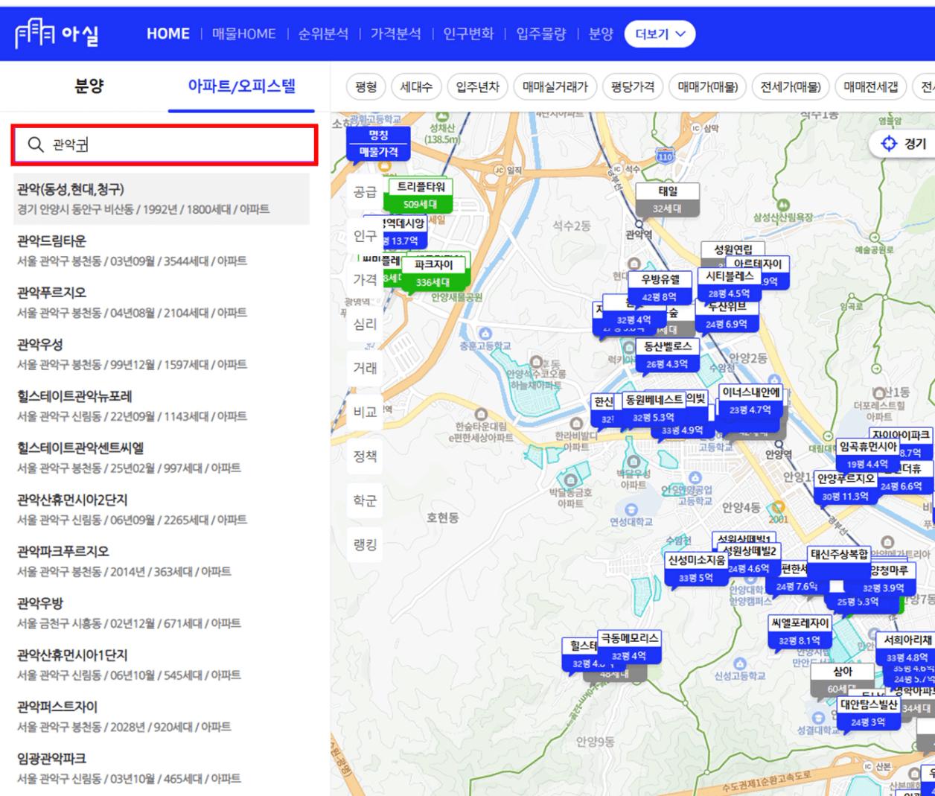This screenshot has height=796, width=935.
Task: Open the 씨엘포레자이 32평 8.1억 marker
Action: click(x=800, y=631)
